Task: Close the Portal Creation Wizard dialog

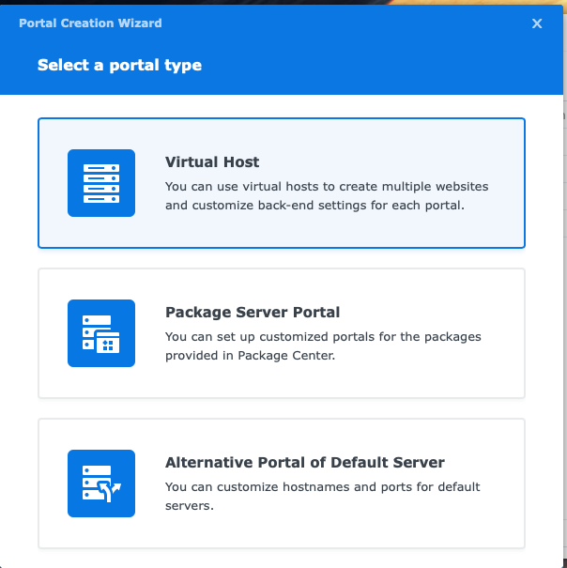Action: pos(537,23)
